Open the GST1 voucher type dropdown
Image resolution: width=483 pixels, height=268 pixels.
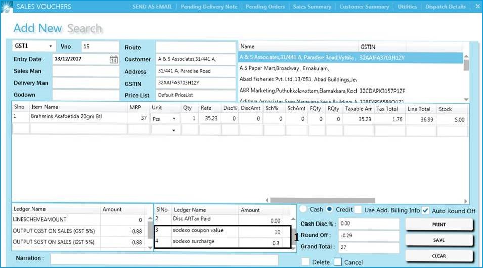click(x=50, y=46)
